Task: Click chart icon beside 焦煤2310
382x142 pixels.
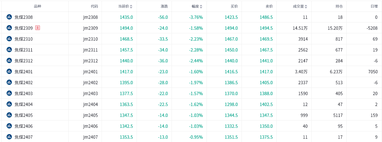Action: pyautogui.click(x=9, y=39)
